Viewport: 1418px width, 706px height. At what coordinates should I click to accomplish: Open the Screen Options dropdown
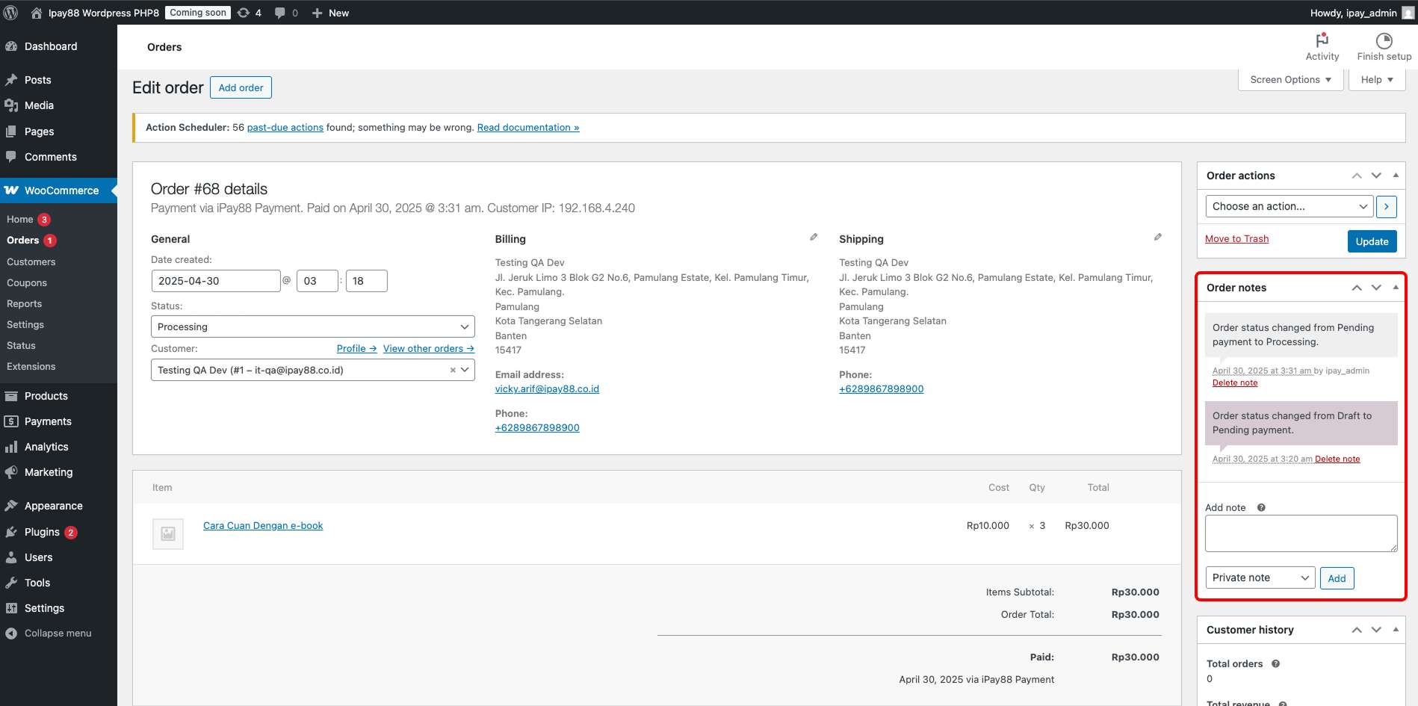coord(1290,79)
